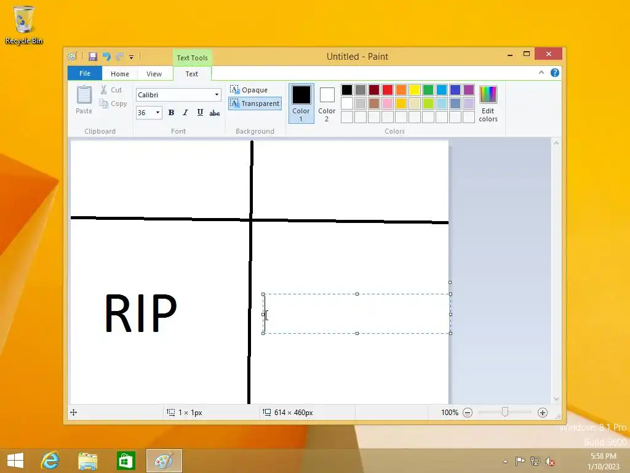The width and height of the screenshot is (630, 473).
Task: Set text background to Opaque
Action: click(x=249, y=90)
